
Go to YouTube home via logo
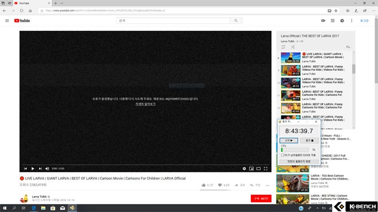(22, 21)
